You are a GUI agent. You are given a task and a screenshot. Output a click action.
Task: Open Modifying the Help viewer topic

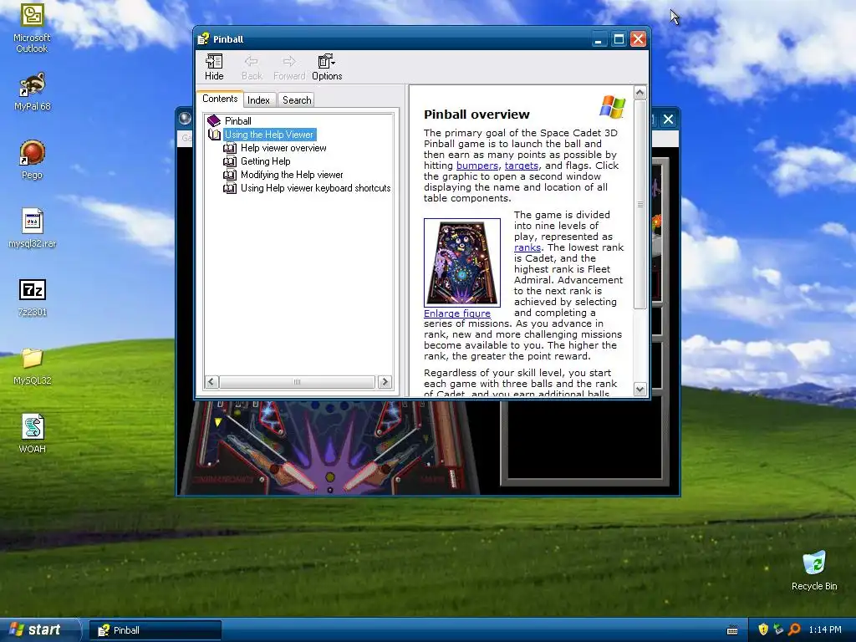click(292, 175)
